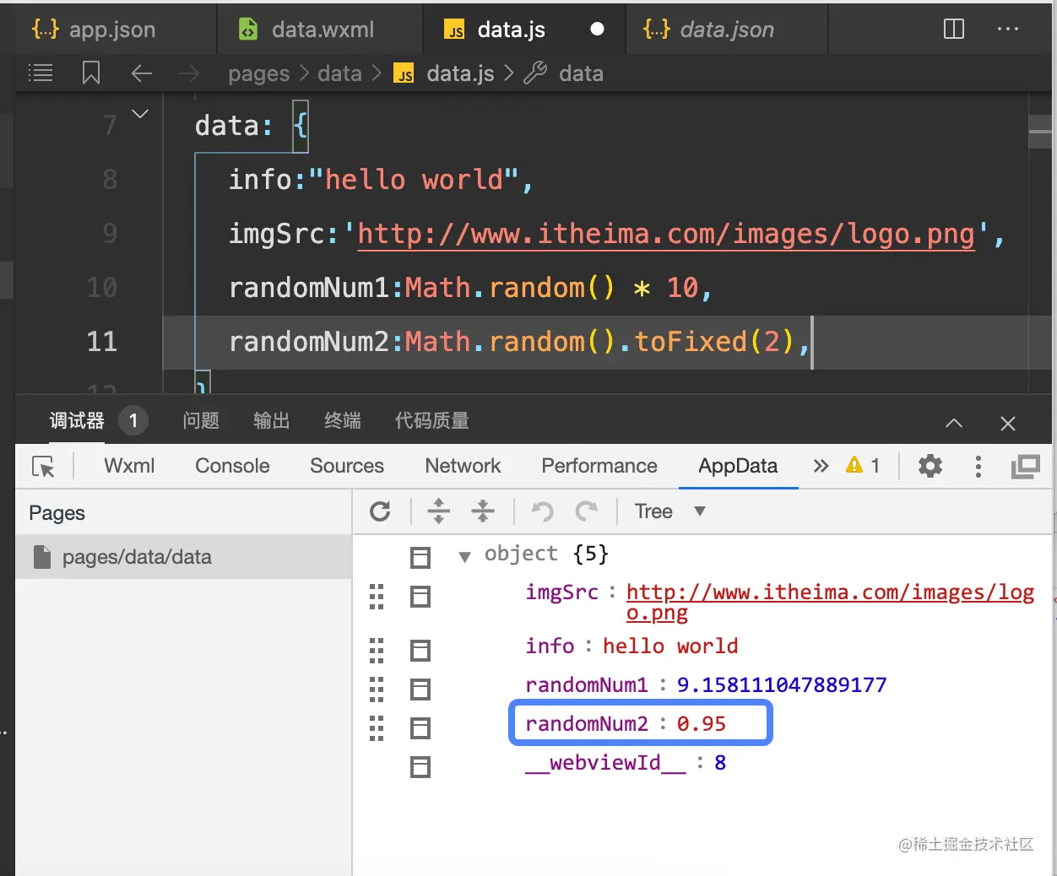Viewport: 1057px width, 876px height.
Task: Place cursor in info hello world line
Action: pyautogui.click(x=380, y=180)
